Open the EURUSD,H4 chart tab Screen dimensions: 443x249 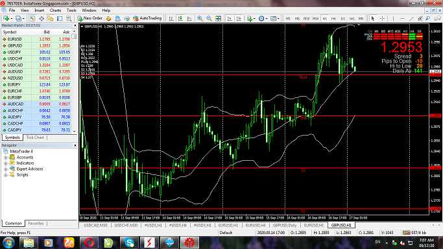(256, 225)
